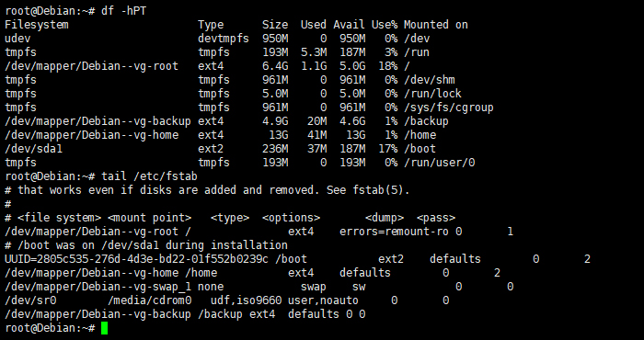Click the 'udev' filesystem name

pos(17,39)
